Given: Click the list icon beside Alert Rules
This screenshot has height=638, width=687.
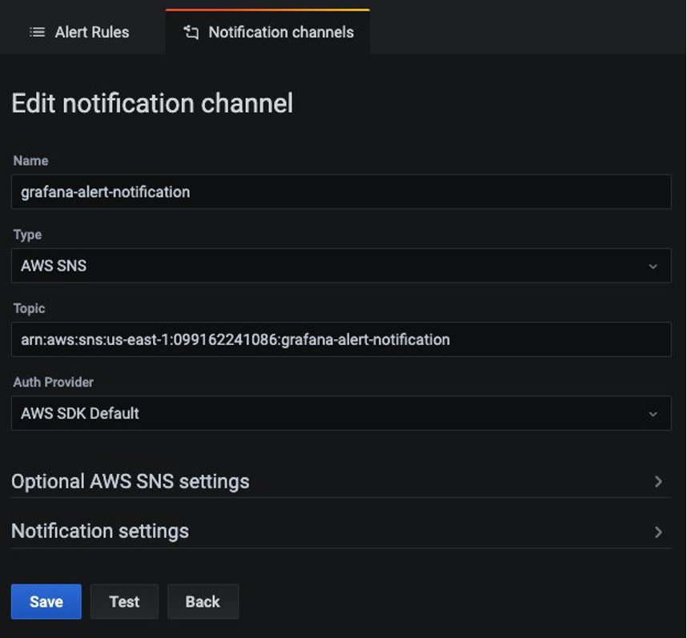Looking at the screenshot, I should coord(38,32).
